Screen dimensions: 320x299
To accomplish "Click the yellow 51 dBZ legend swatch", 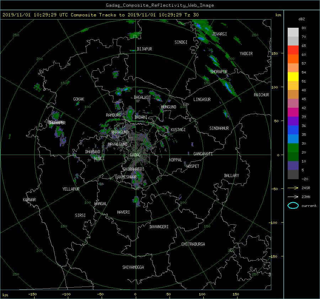I will pyautogui.click(x=293, y=77).
